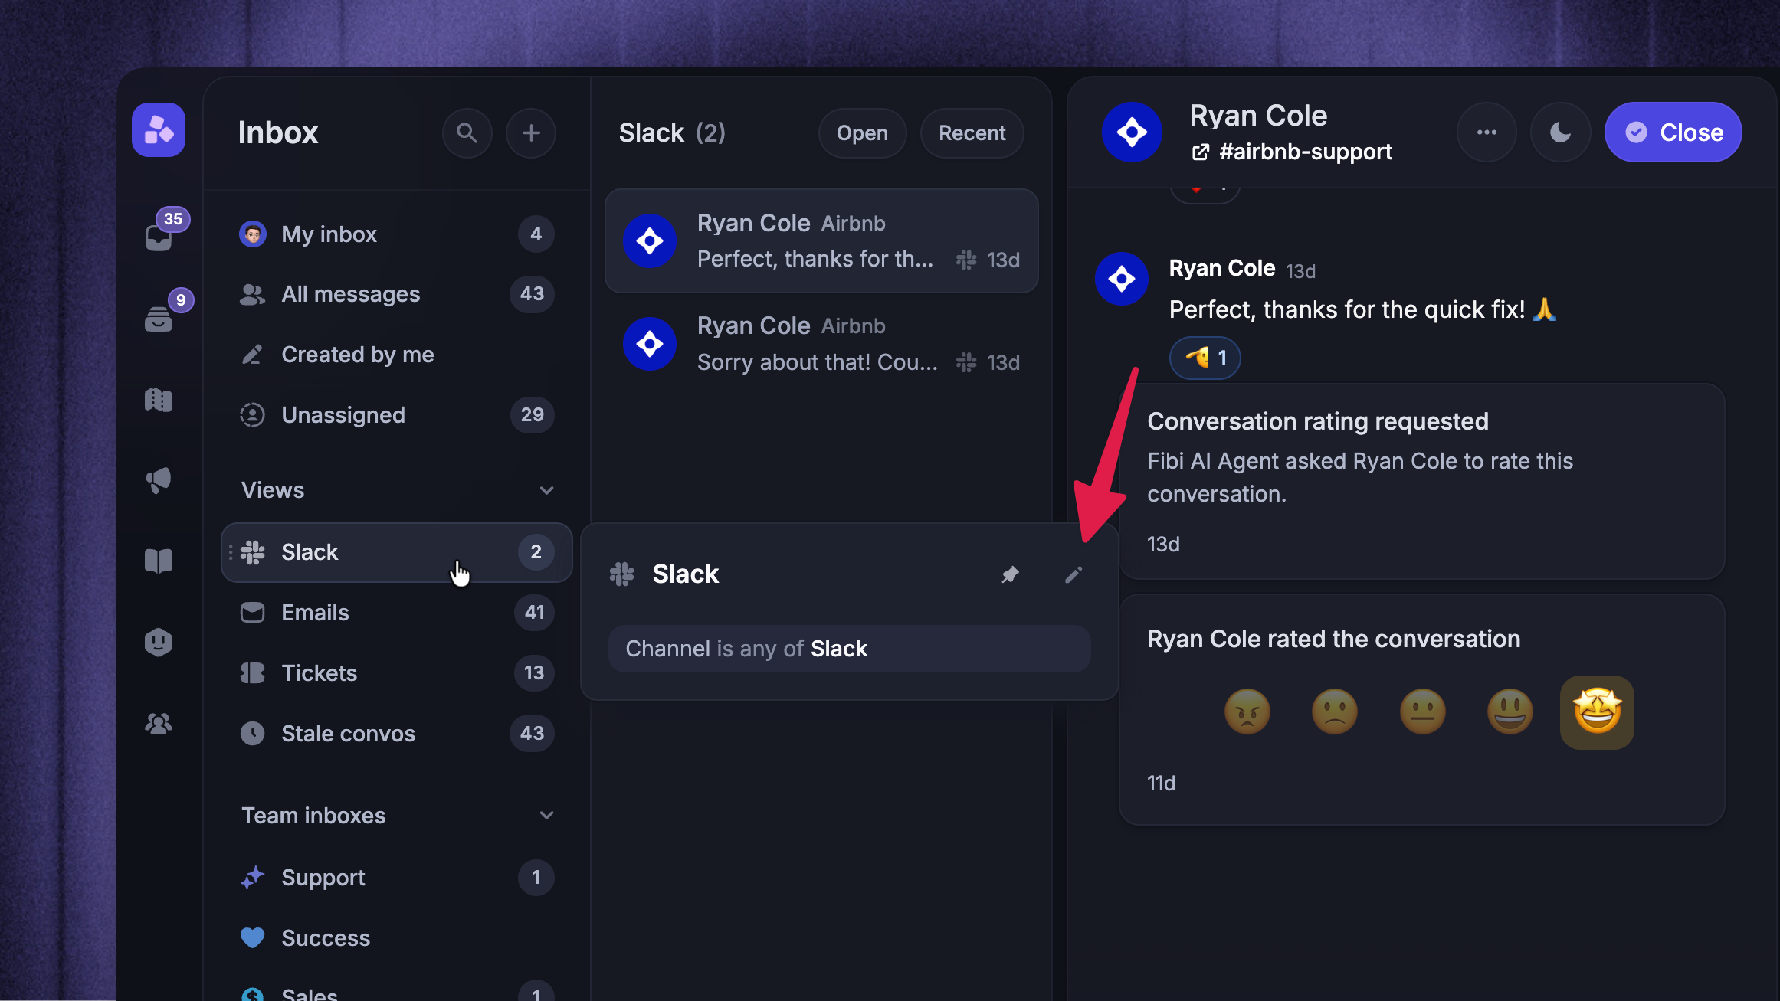This screenshot has height=1001, width=1780.
Task: Open the Recent sort dropdown
Action: [972, 132]
